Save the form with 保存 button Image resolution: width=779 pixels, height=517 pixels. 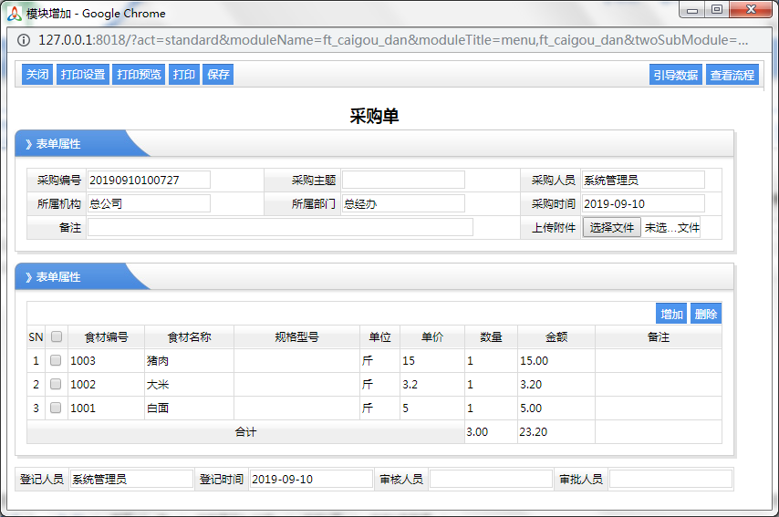pos(218,75)
